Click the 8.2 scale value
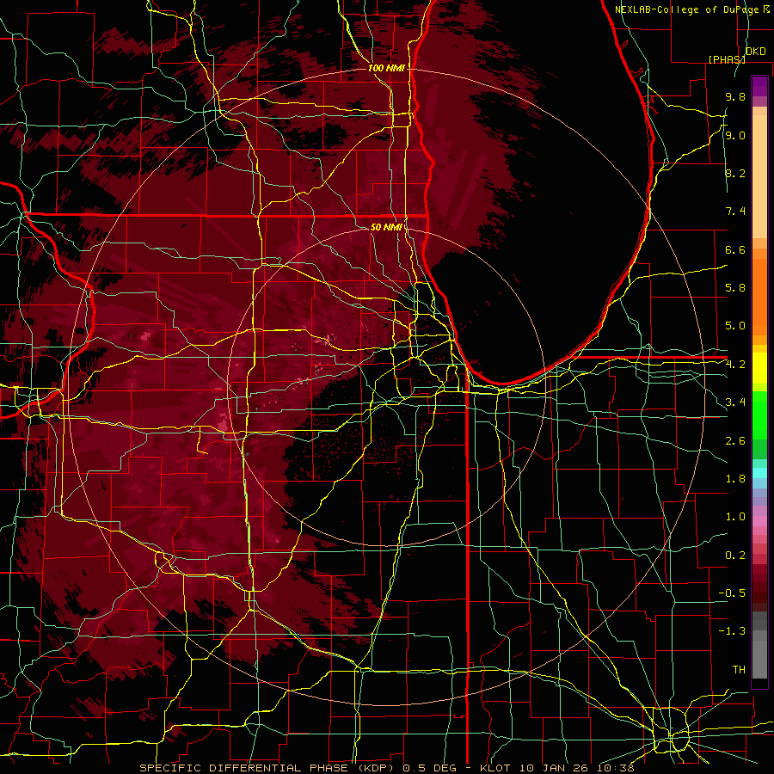Image resolution: width=774 pixels, height=774 pixels. point(735,173)
